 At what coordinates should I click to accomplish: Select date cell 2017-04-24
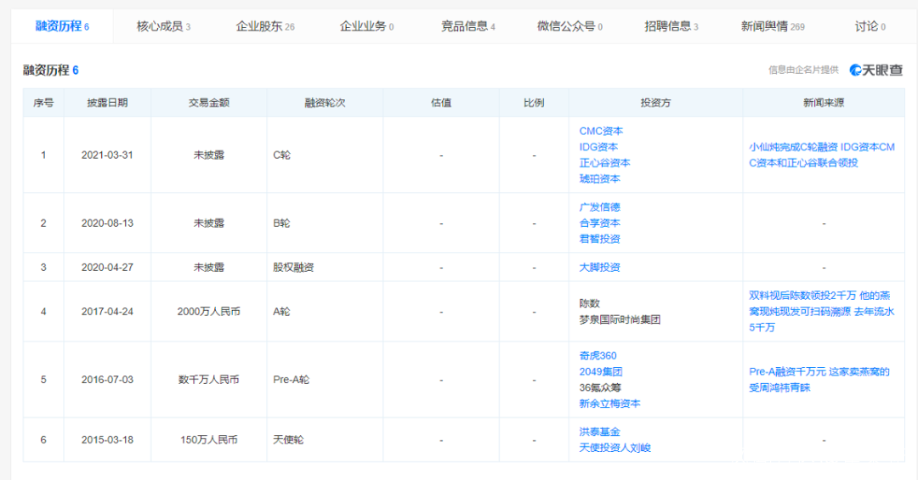click(x=107, y=312)
